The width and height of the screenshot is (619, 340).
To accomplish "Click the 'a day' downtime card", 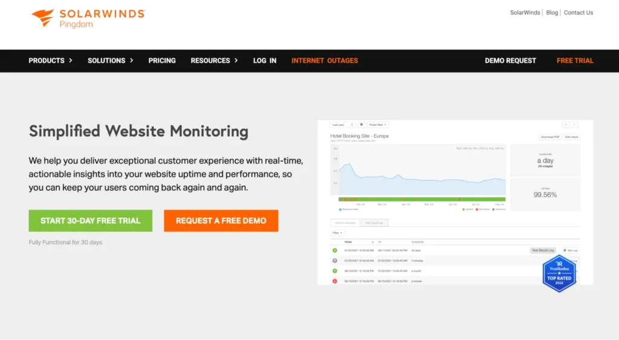I will [x=545, y=161].
